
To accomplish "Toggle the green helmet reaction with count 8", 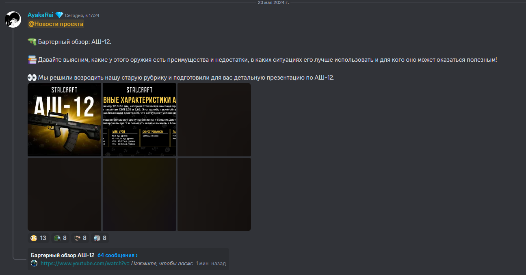I will (x=60, y=238).
